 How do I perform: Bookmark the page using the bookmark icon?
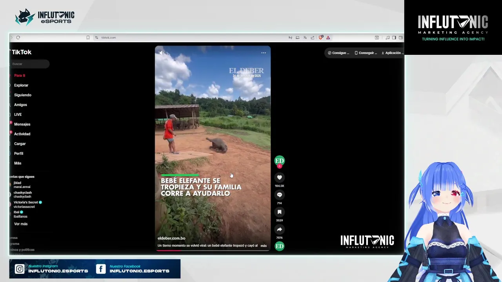[88, 38]
